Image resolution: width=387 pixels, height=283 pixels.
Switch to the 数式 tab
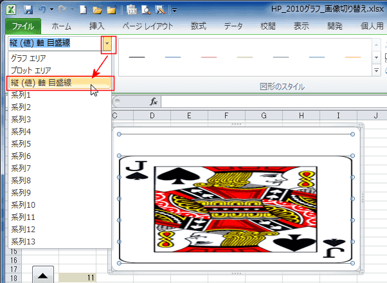(x=199, y=26)
